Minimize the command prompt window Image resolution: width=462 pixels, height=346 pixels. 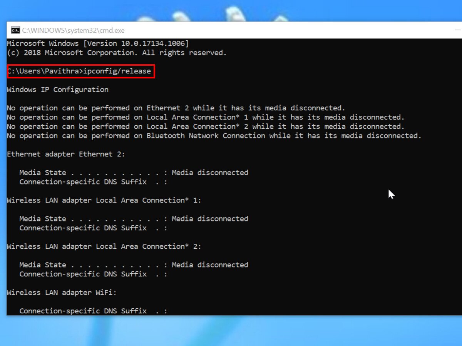click(x=458, y=30)
